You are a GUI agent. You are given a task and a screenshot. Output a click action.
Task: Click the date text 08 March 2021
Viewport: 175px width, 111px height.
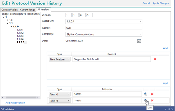point(74,41)
